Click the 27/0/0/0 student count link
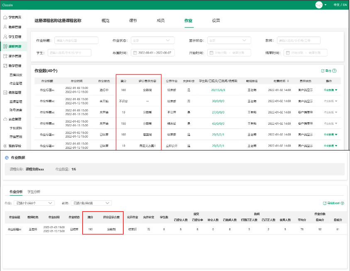This screenshot has width=350, height=271. [218, 112]
